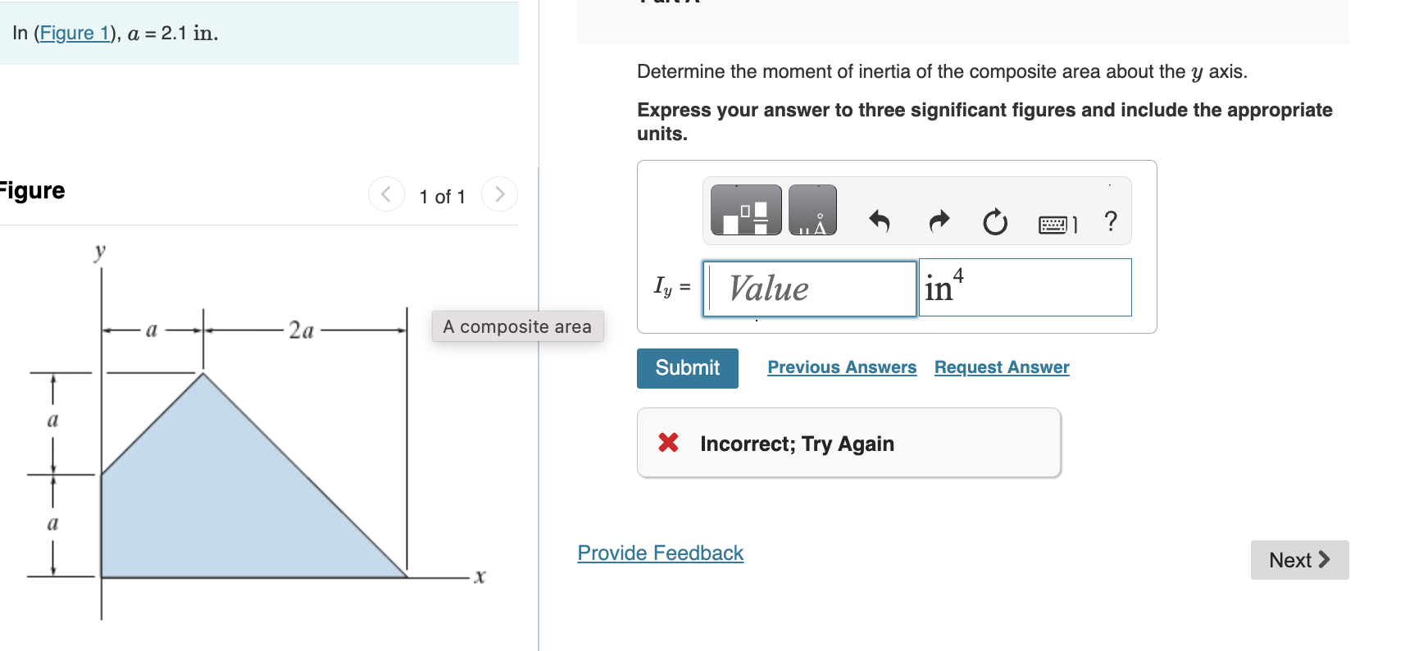
Task: Click Request Answer
Action: [1001, 366]
